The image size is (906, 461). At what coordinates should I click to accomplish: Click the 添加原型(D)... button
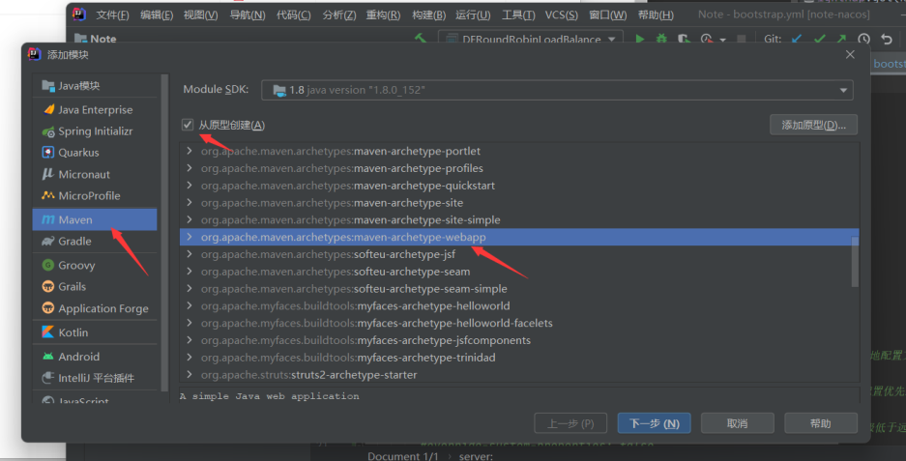(x=813, y=125)
